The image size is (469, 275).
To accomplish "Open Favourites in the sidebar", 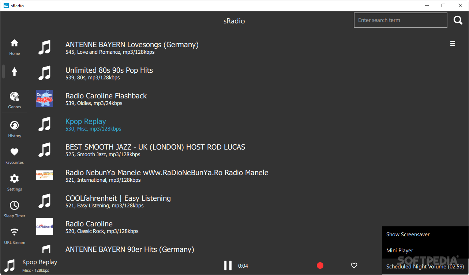I will (x=14, y=156).
